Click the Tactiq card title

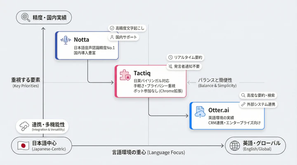142,73
